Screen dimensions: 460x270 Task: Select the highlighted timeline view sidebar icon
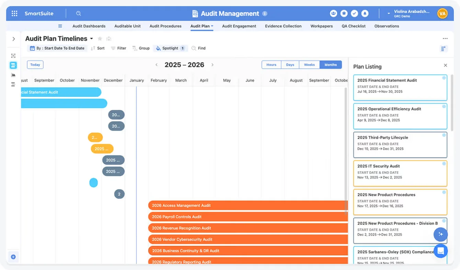pyautogui.click(x=13, y=65)
